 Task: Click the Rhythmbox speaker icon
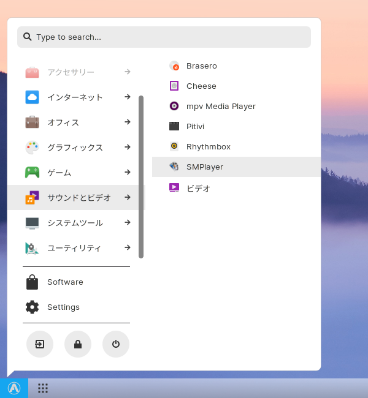174,146
